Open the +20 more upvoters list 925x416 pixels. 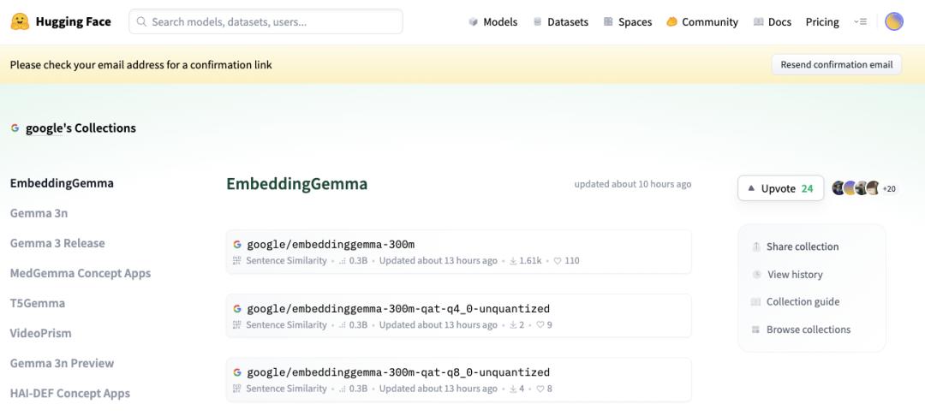coord(890,188)
